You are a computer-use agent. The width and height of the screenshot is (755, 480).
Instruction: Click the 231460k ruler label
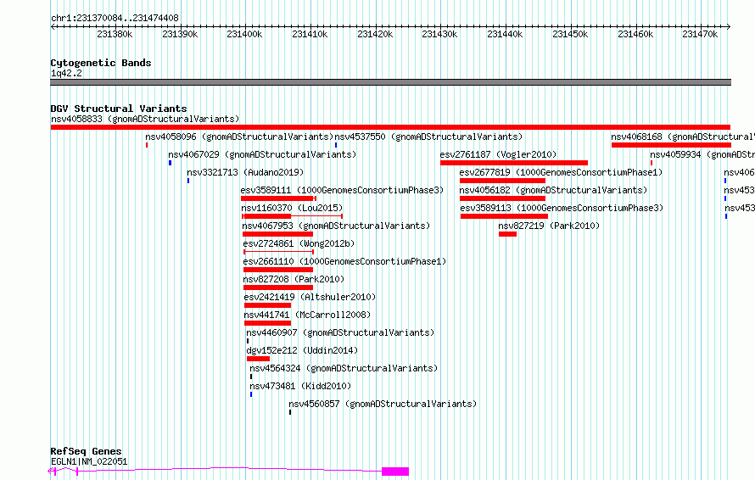pyautogui.click(x=635, y=34)
